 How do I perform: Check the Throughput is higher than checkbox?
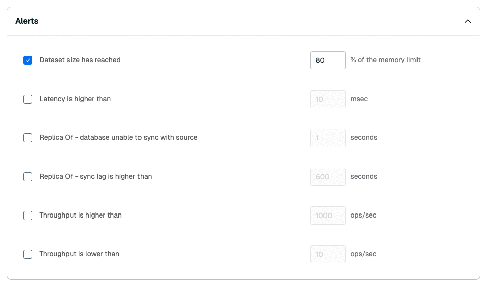point(28,216)
